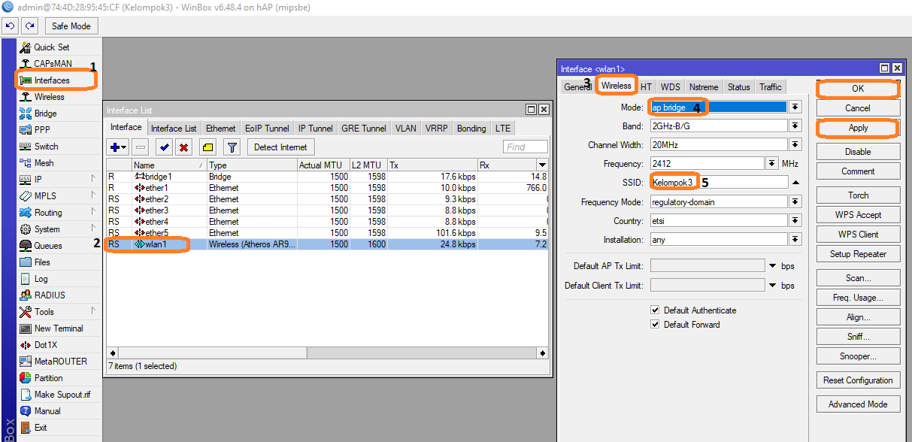Image resolution: width=912 pixels, height=442 pixels.
Task: Open Partition menu
Action: 48,378
